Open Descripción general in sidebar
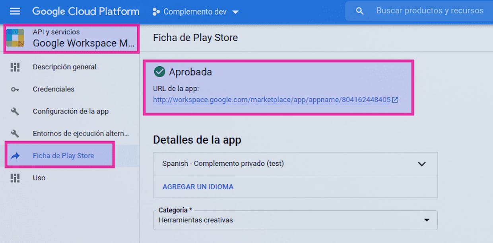The width and height of the screenshot is (493, 243). pos(64,67)
